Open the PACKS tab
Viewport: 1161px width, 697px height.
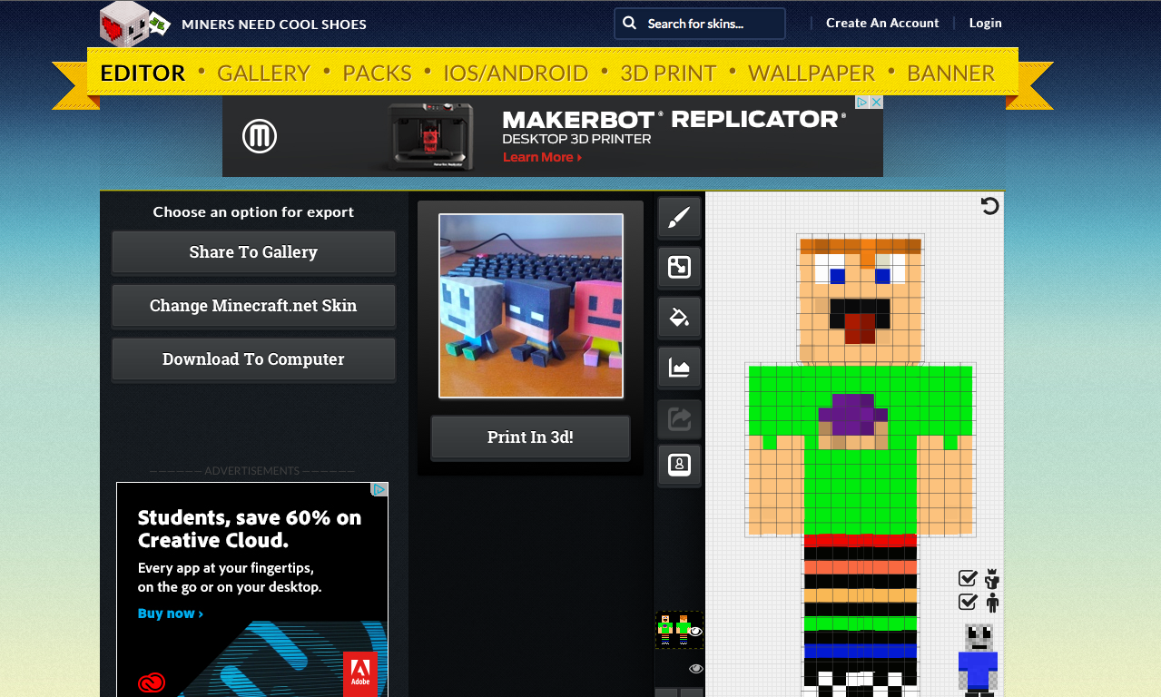point(377,73)
